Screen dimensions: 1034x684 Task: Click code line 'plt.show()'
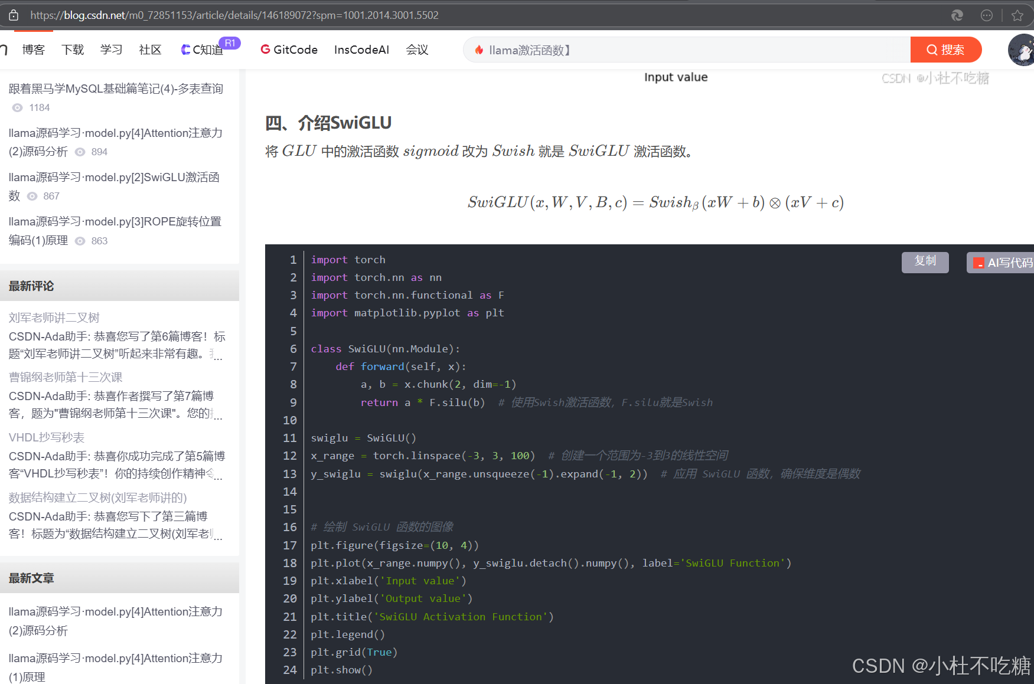pos(342,670)
